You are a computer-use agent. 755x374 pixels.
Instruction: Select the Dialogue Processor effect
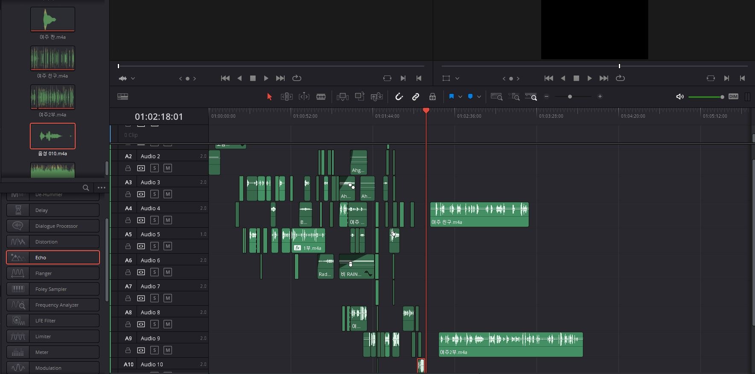[53, 226]
